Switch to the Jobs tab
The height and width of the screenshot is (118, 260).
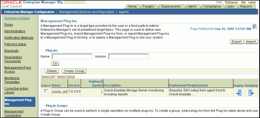[x=231, y=6]
